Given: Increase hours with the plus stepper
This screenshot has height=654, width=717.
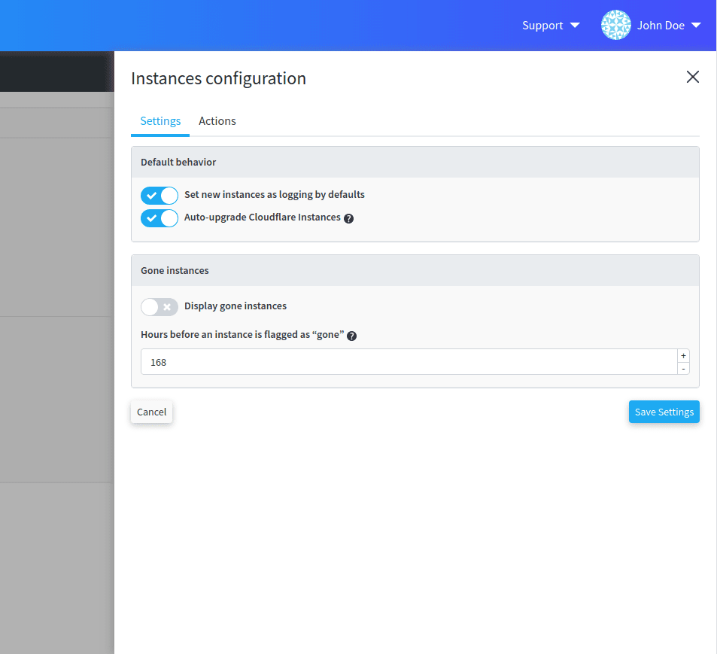Looking at the screenshot, I should (683, 356).
